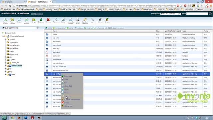
Task: Collapse the /home root tree node
Action: coord(3,36)
